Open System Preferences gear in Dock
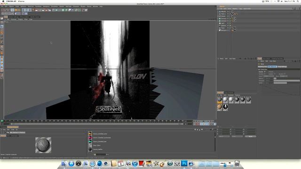This screenshot has width=301, height=169. click(177, 163)
